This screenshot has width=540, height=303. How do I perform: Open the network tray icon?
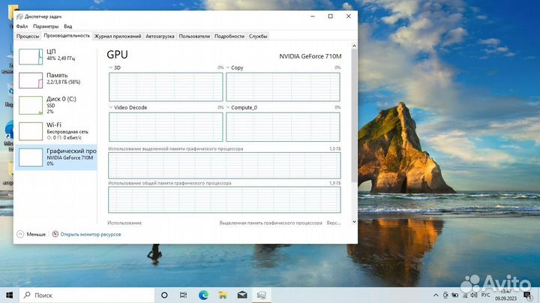tap(465, 295)
